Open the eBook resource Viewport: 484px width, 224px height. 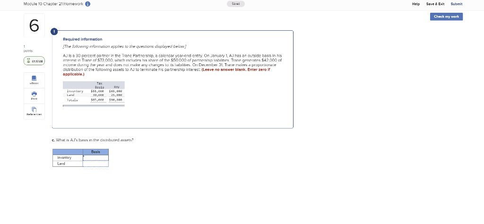34,80
